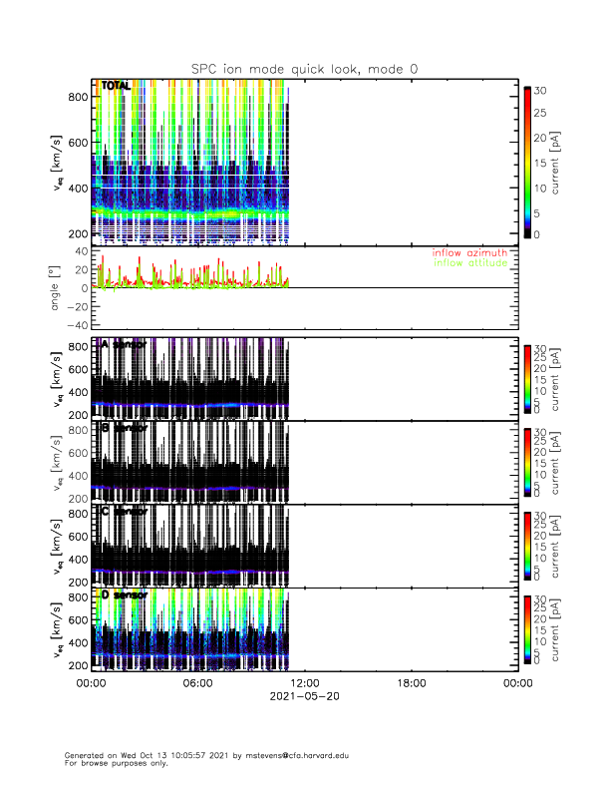610x790 pixels.
Task: Click the green 'inflow altitude' legend text
Action: 469,263
